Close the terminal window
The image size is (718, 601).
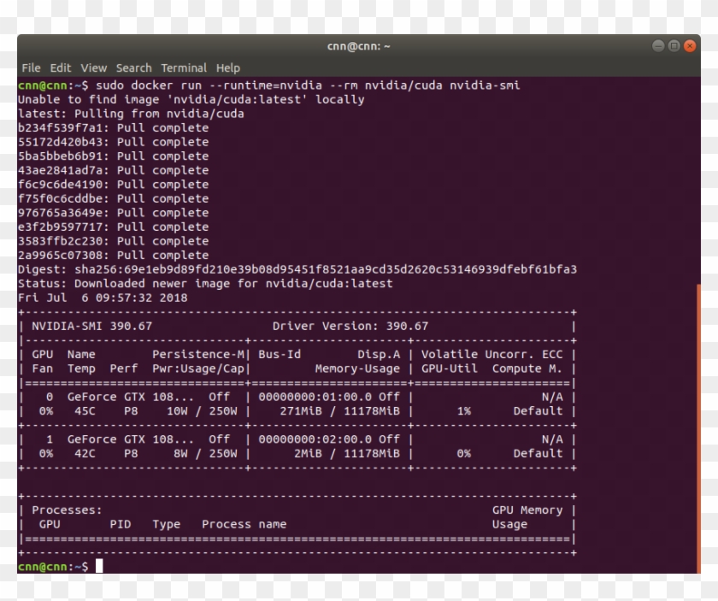pos(690,46)
